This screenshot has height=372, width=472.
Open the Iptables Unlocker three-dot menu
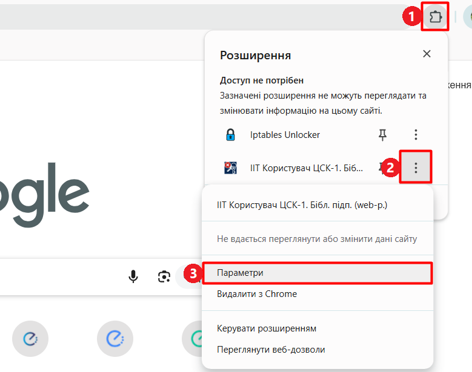click(416, 135)
